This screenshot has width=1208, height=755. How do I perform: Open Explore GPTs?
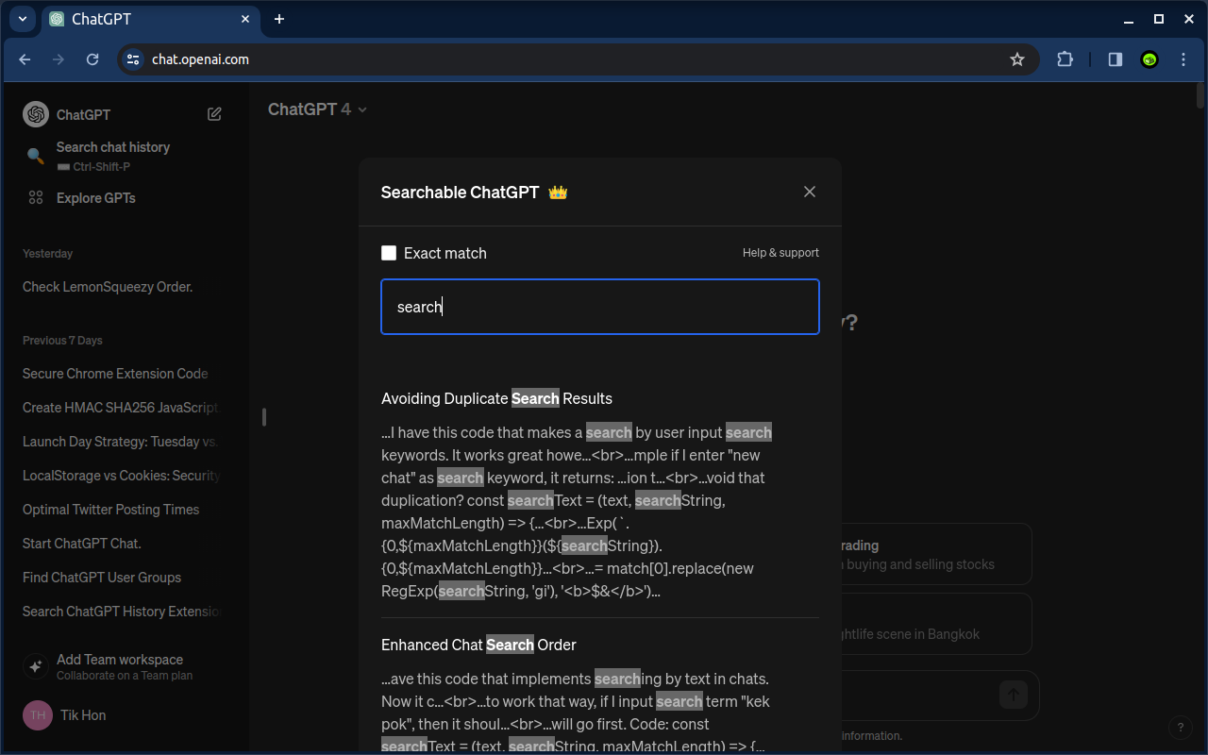click(96, 198)
